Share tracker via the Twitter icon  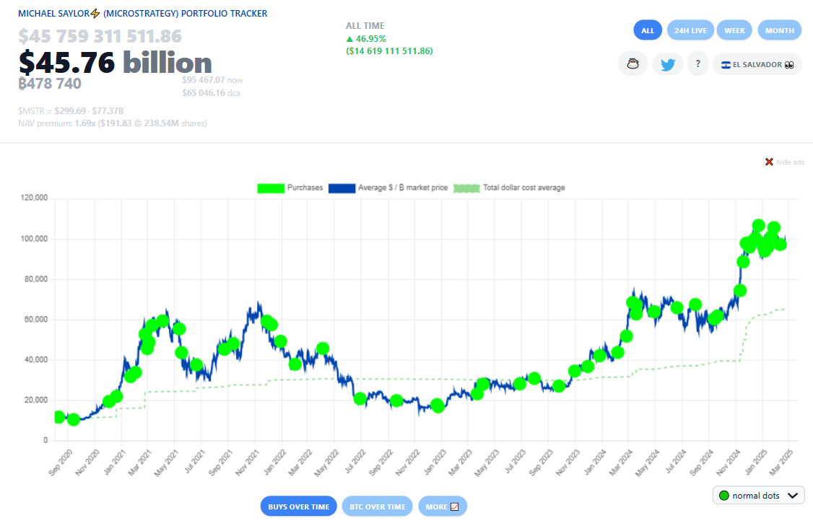[x=667, y=63]
